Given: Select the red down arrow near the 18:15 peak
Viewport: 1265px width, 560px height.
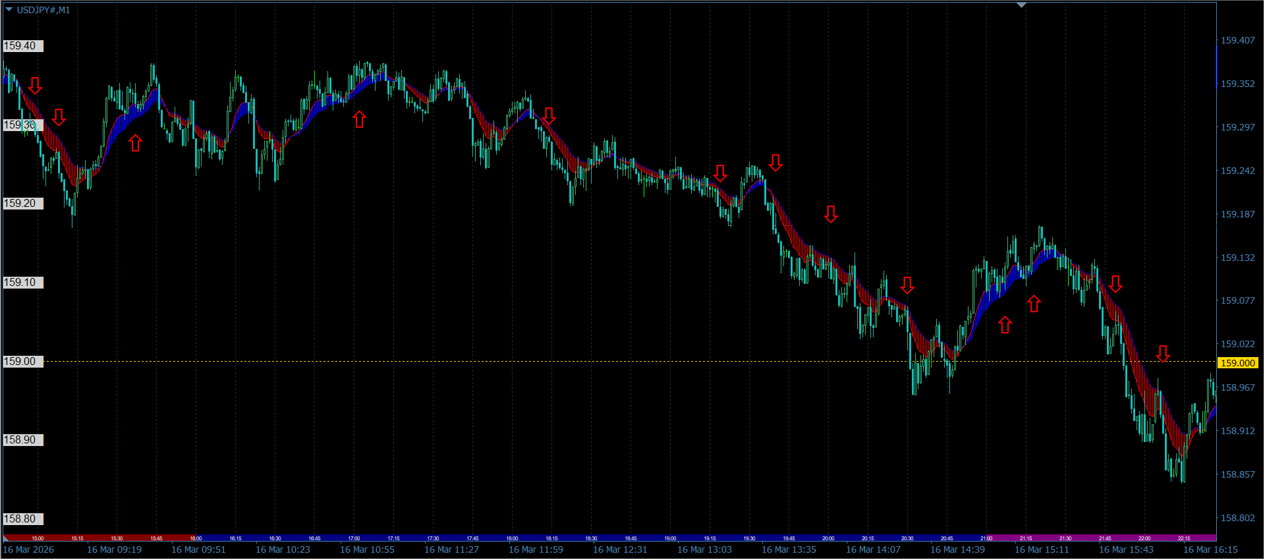Looking at the screenshot, I should [549, 116].
